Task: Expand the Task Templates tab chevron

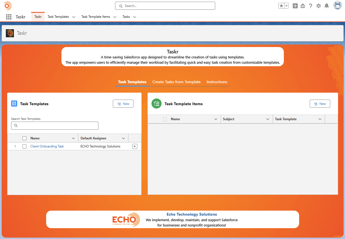Action: 74,17
